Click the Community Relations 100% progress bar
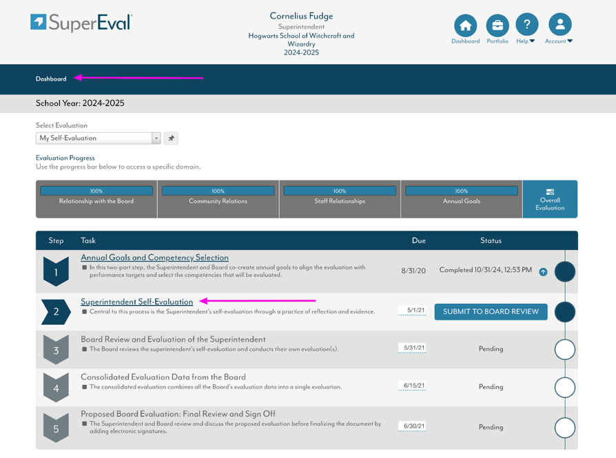The image size is (616, 458). coord(218,191)
